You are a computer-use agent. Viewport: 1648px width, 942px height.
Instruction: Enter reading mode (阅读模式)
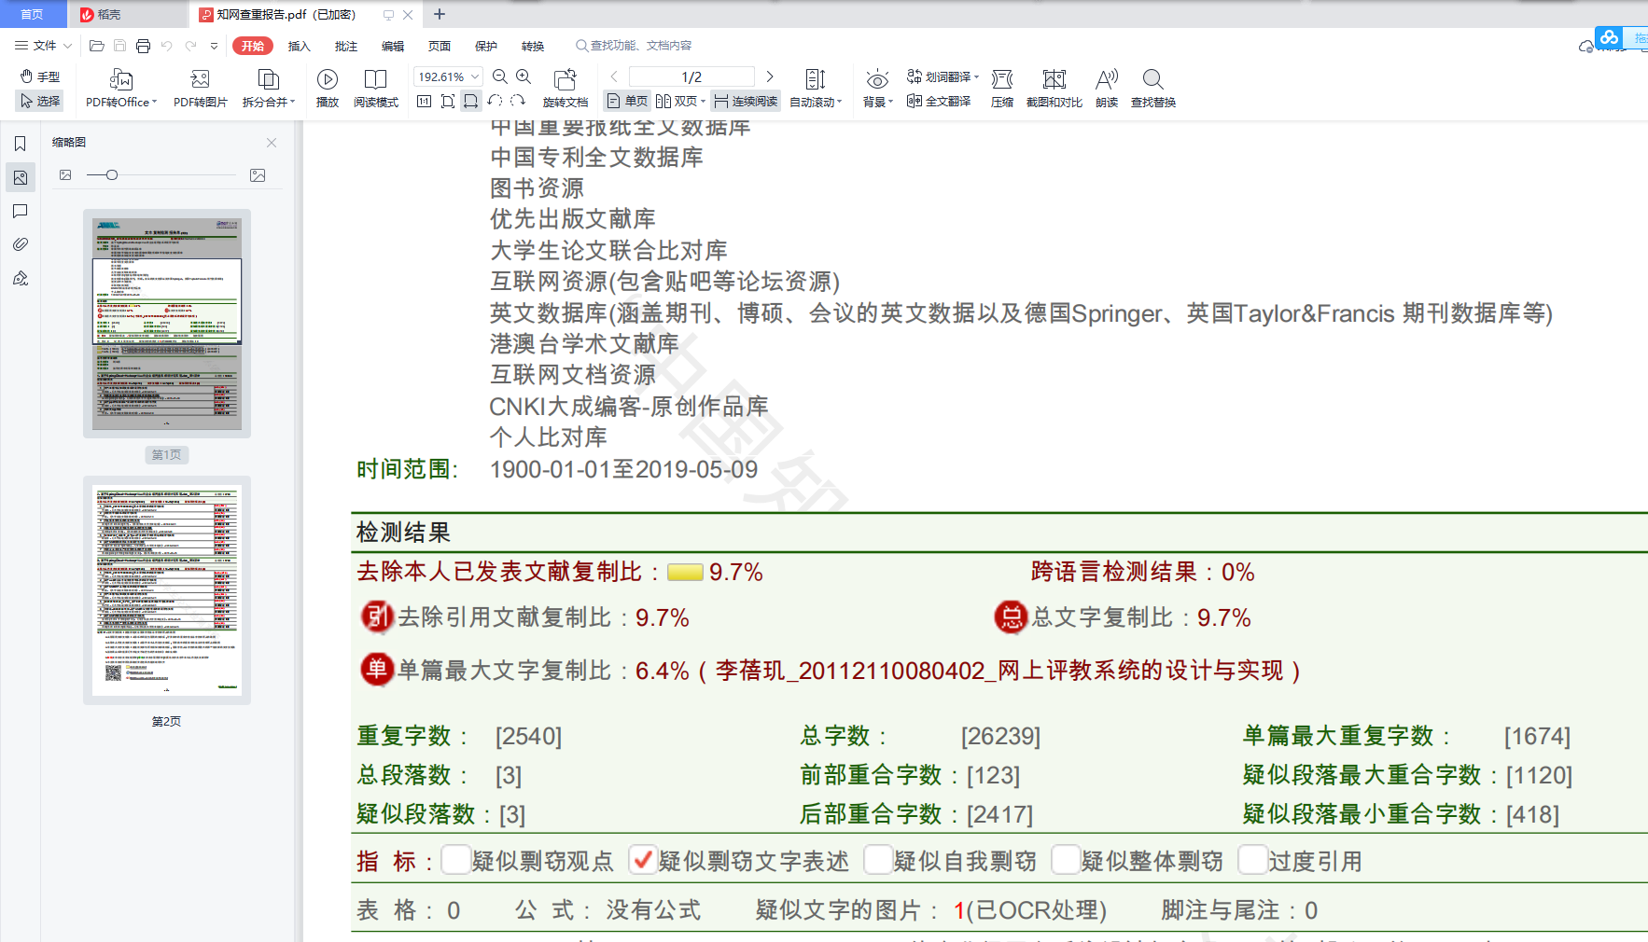point(376,89)
